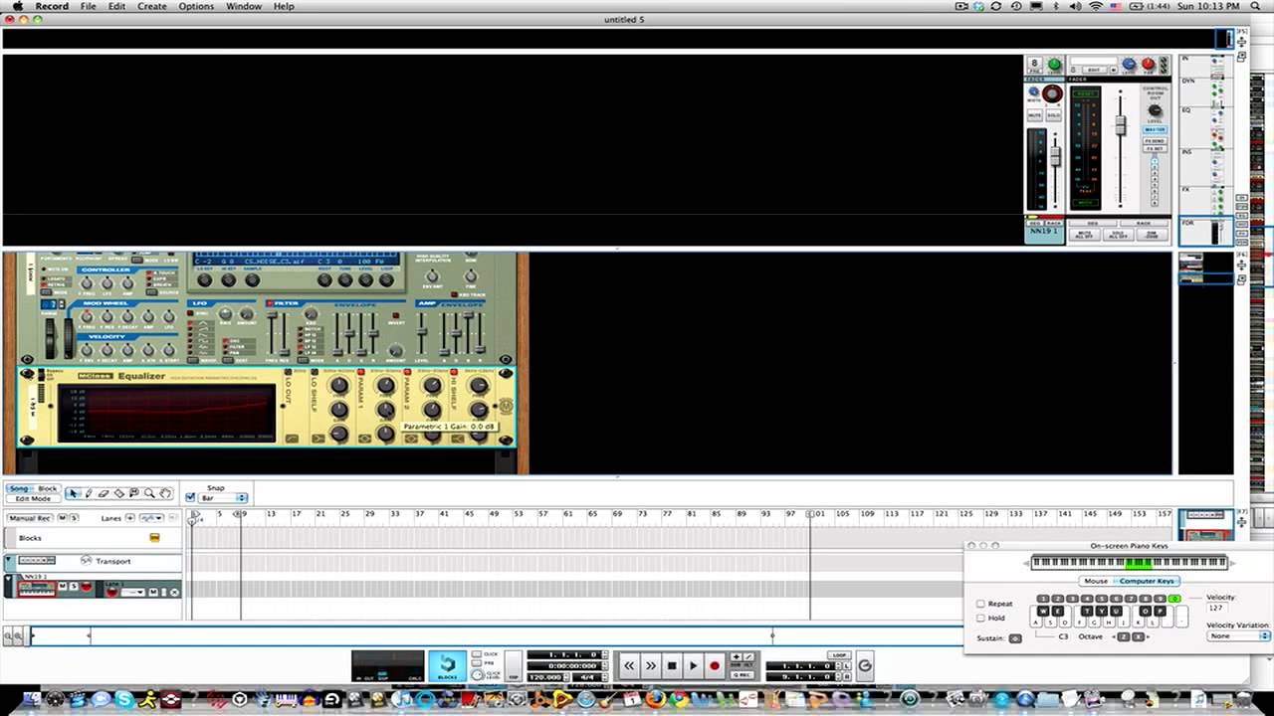Start playback with the Play button
The height and width of the screenshot is (716, 1274).
coord(694,665)
